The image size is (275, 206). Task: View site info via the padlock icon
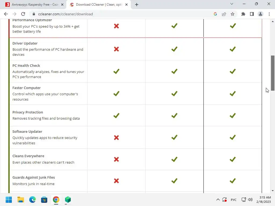tap(34, 14)
